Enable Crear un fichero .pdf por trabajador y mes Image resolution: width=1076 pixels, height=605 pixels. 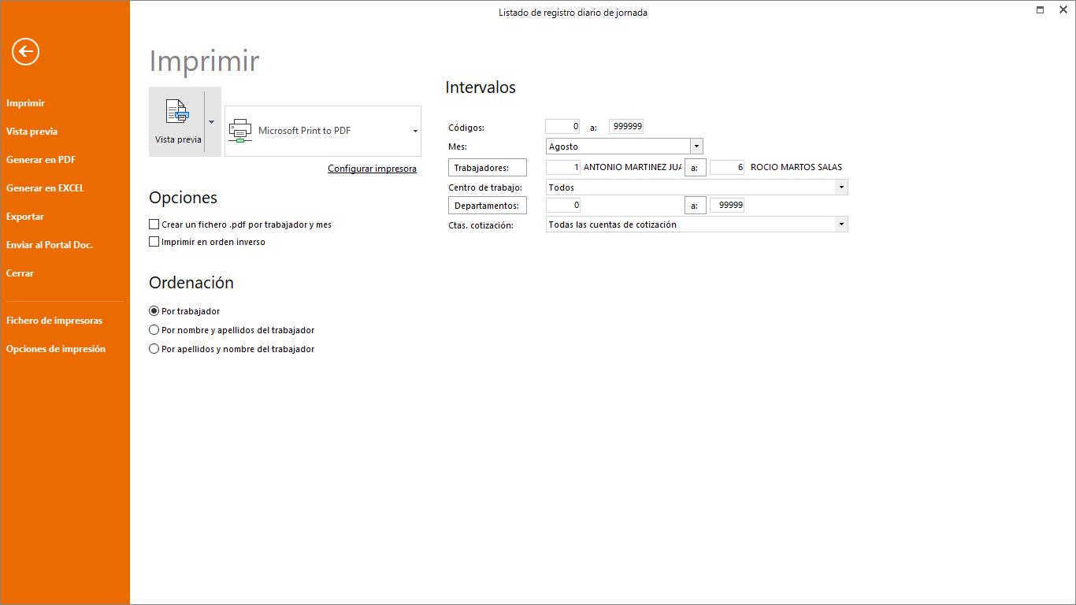click(x=154, y=225)
